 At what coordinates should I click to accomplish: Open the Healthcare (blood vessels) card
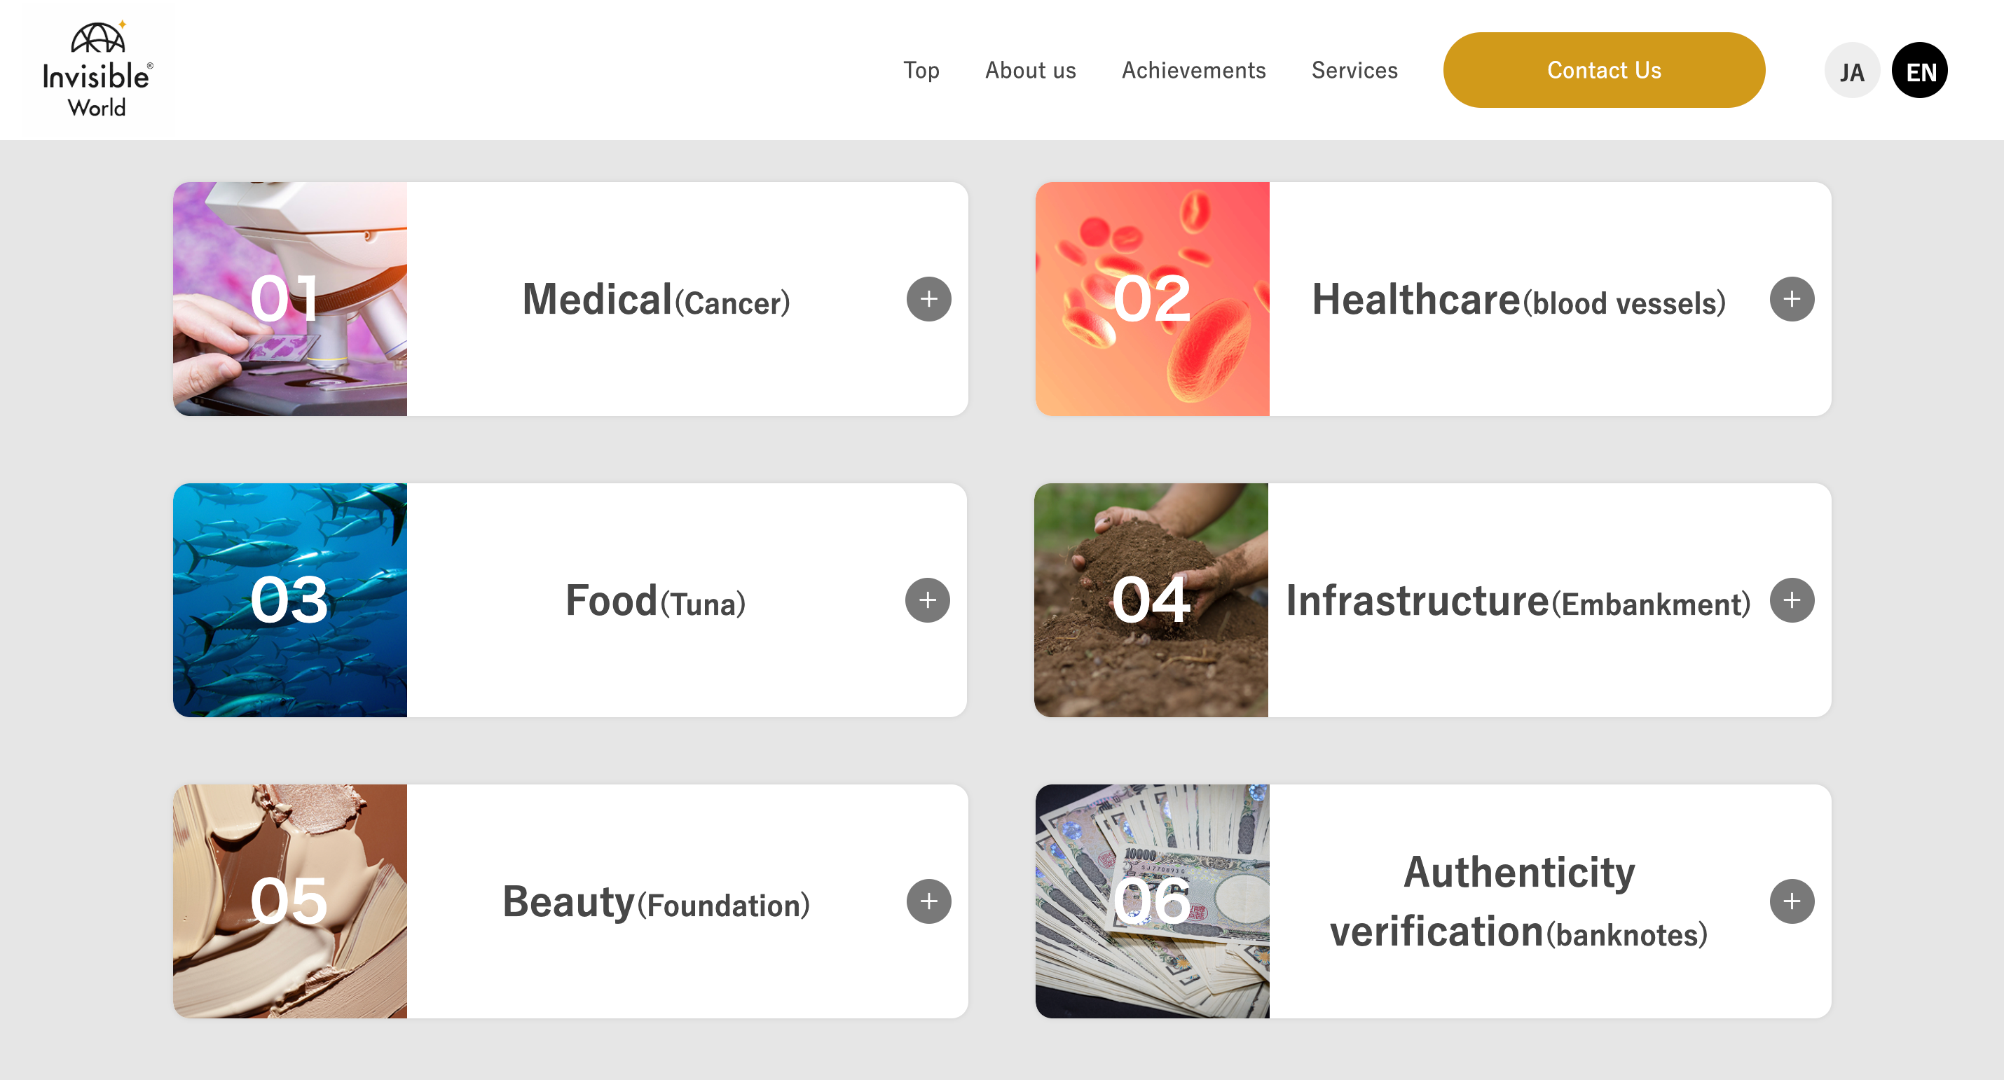[1517, 302]
